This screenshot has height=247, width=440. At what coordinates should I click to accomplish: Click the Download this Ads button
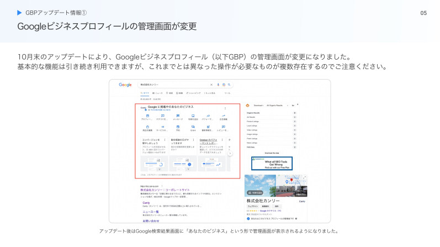pyautogui.click(x=272, y=153)
